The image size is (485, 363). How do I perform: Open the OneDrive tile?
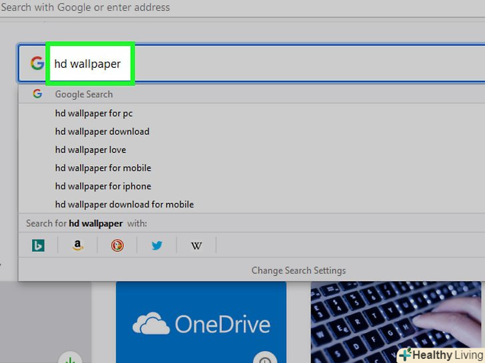pyautogui.click(x=201, y=322)
